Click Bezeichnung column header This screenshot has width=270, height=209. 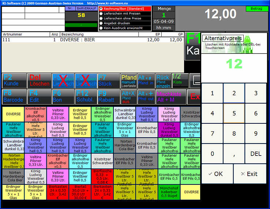pos(99,34)
